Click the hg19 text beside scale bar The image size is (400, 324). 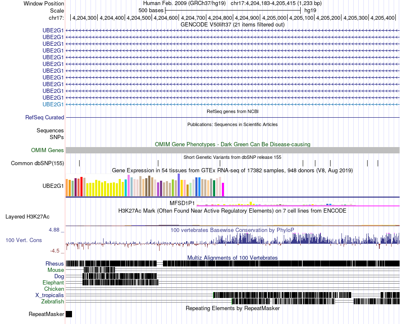pos(310,11)
